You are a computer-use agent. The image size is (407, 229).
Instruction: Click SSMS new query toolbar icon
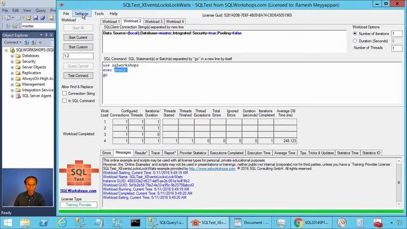(51, 18)
